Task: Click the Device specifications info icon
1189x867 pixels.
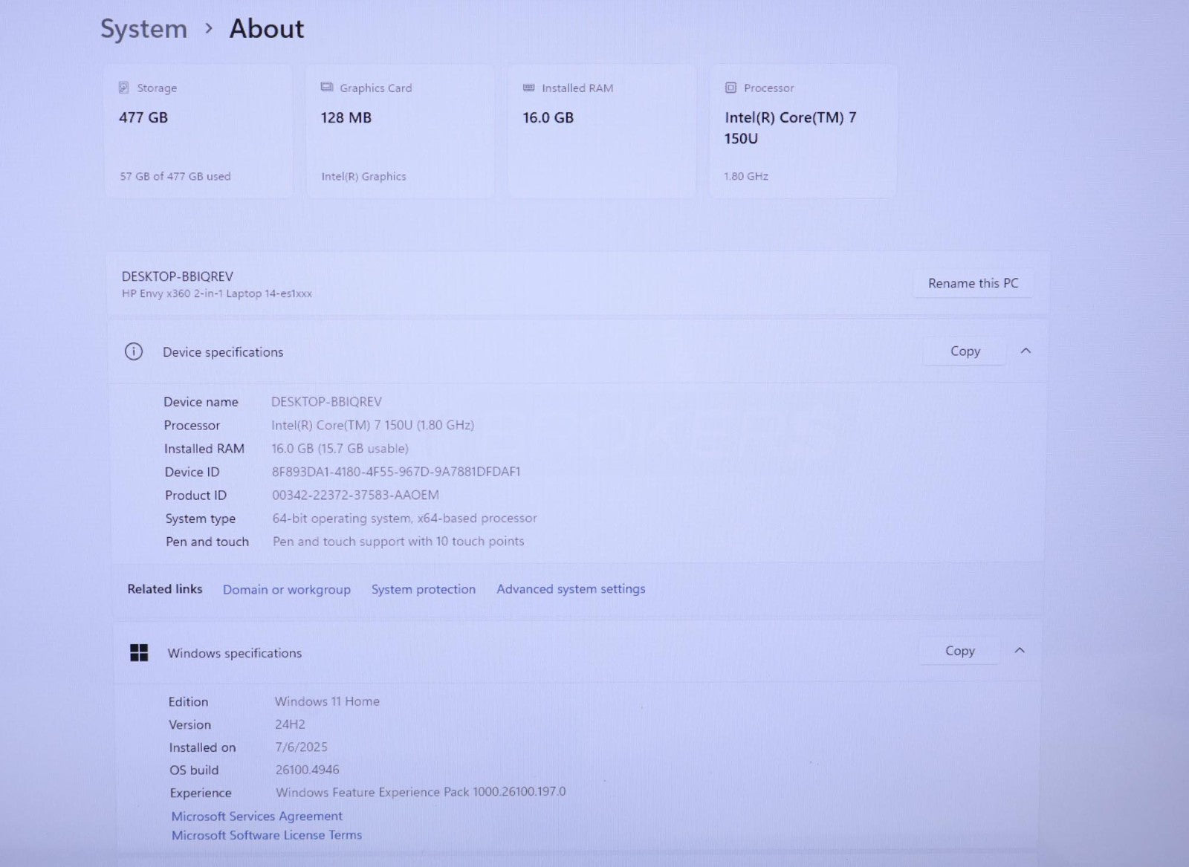Action: tap(134, 351)
